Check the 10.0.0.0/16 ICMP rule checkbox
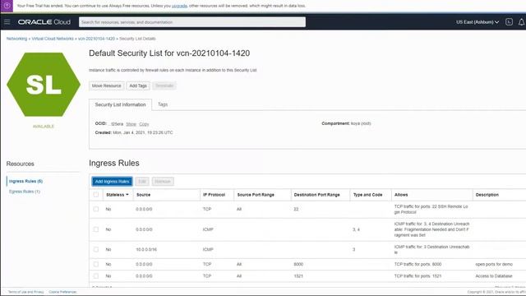 [x=96, y=250]
